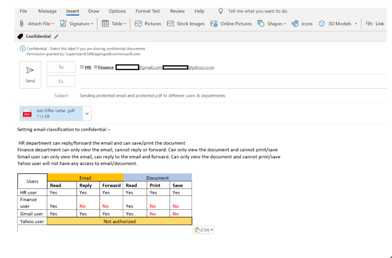Viewport: 392px width, 258px height.
Task: Click the 'Document' table header cell
Action: coord(157,178)
